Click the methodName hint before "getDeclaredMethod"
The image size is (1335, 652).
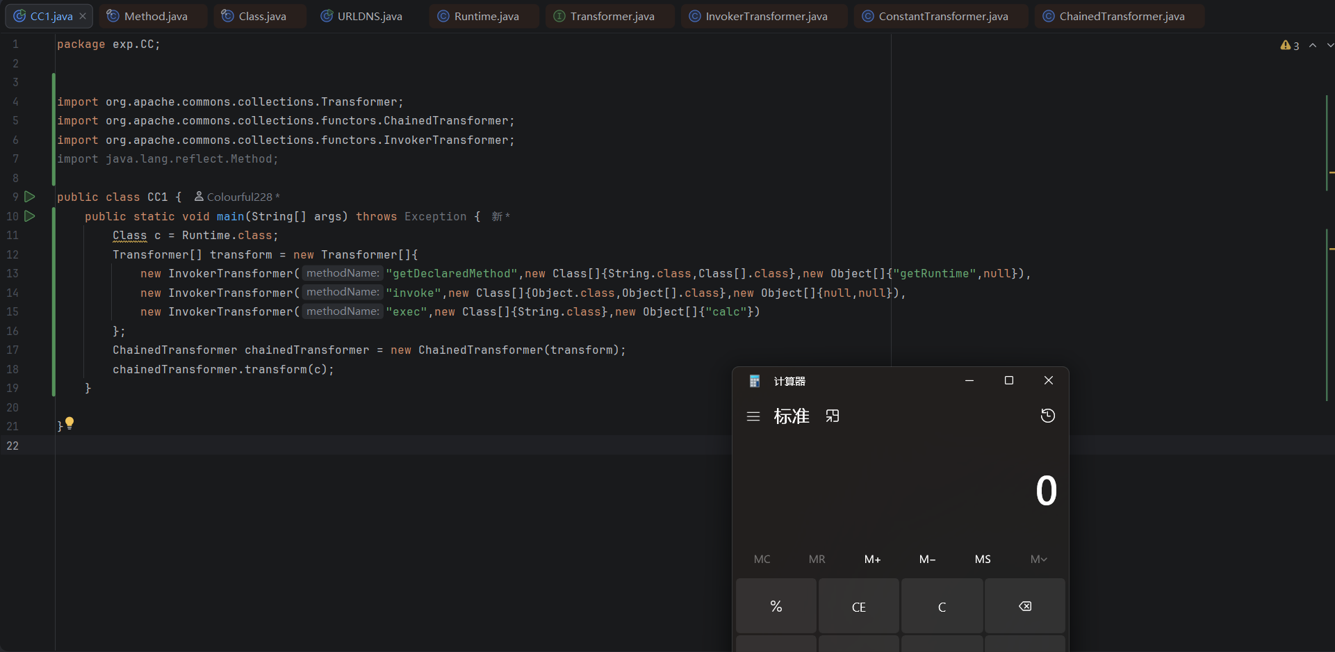pyautogui.click(x=343, y=273)
